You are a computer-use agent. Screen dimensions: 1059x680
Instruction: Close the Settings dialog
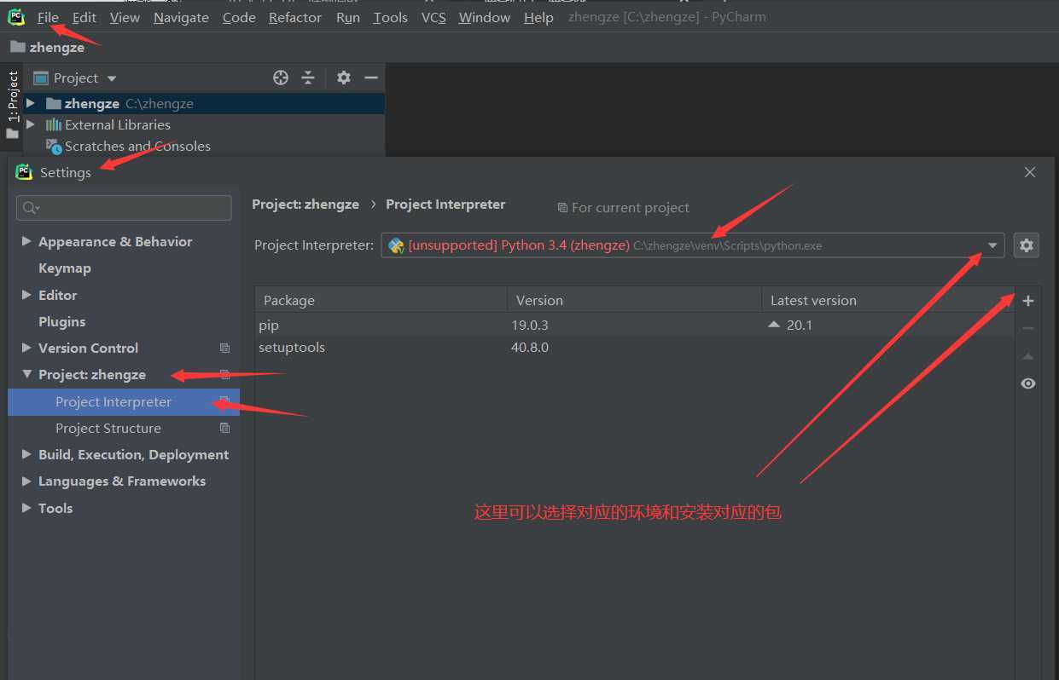(x=1030, y=172)
